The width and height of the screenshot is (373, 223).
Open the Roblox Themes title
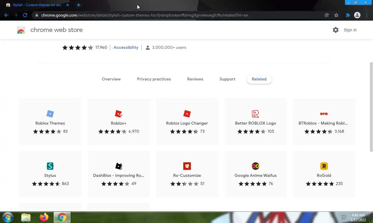click(x=50, y=123)
